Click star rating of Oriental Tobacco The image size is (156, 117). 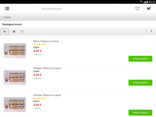41,98
